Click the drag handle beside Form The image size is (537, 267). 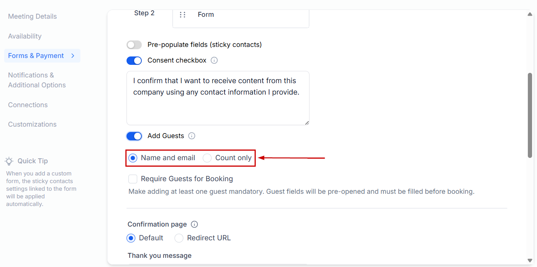tap(183, 14)
